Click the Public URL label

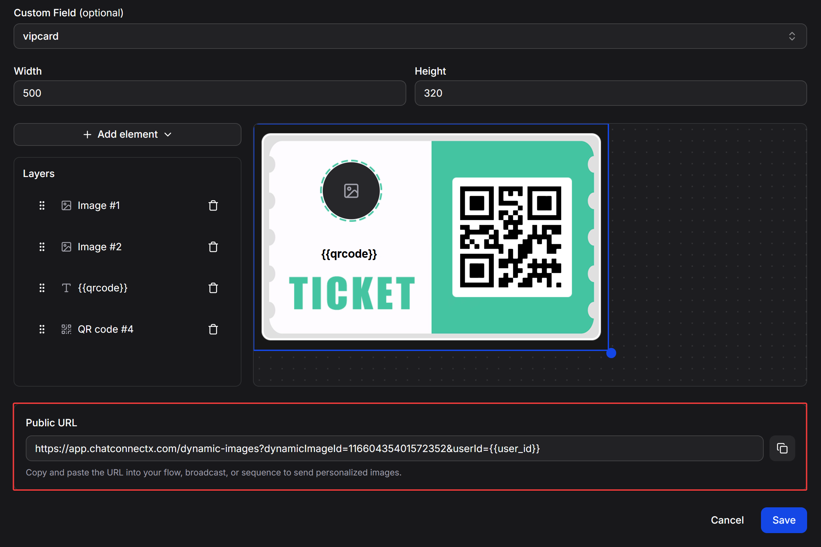[51, 423]
